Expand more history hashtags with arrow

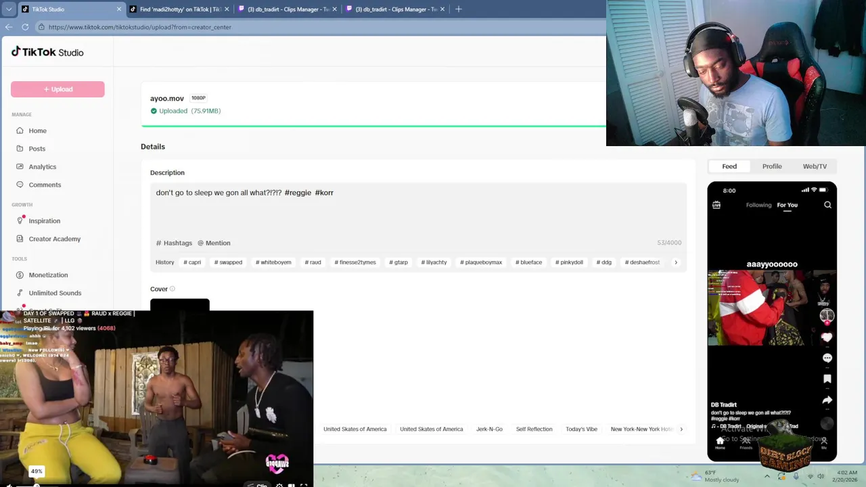(676, 262)
